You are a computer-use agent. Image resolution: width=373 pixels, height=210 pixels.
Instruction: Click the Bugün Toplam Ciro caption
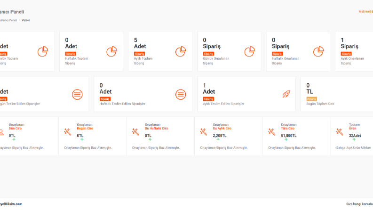pyautogui.click(x=320, y=104)
